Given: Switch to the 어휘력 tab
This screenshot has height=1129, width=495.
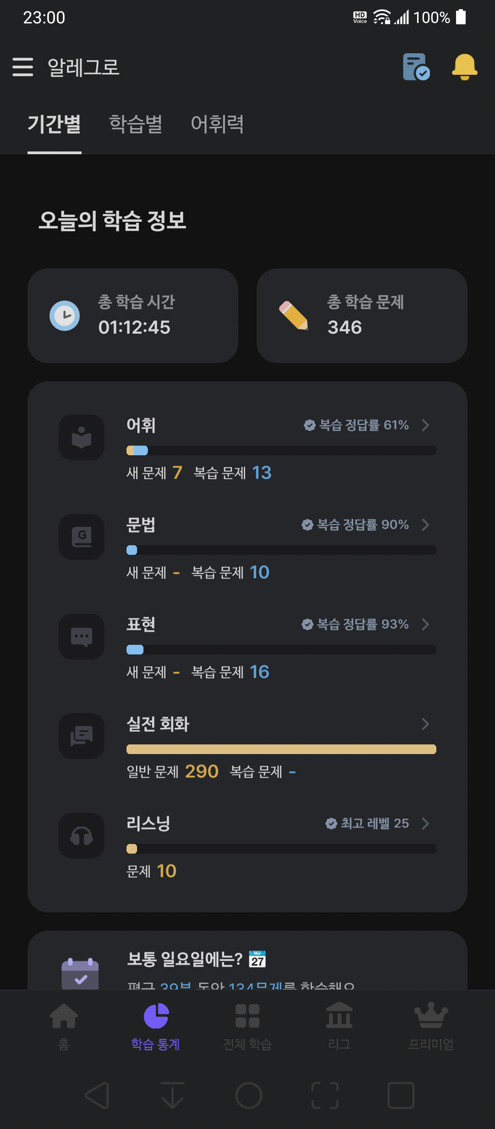Looking at the screenshot, I should point(217,124).
